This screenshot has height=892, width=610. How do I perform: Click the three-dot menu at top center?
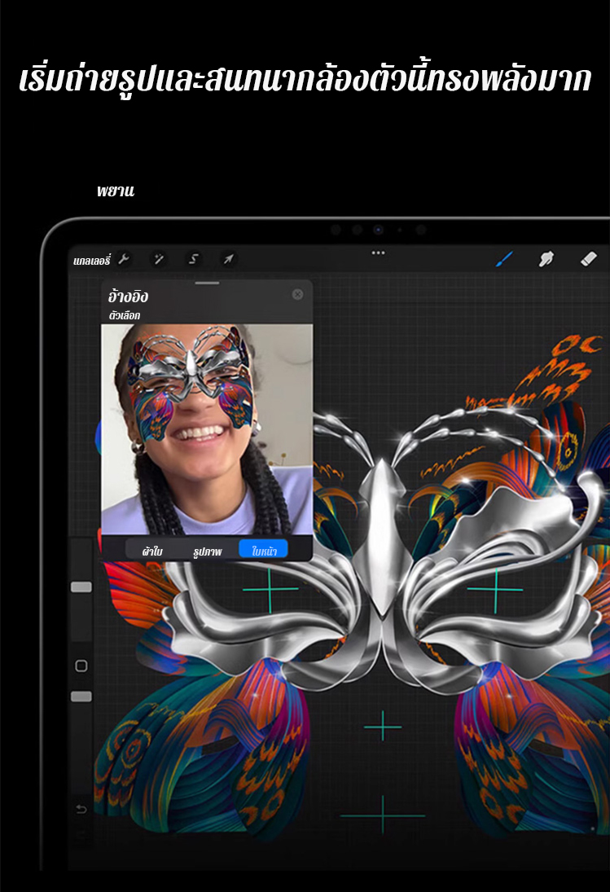[x=378, y=253]
